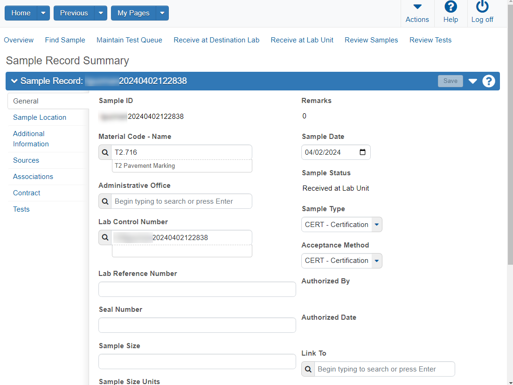Click the Link To search field
This screenshot has width=513, height=385.
tap(384, 369)
